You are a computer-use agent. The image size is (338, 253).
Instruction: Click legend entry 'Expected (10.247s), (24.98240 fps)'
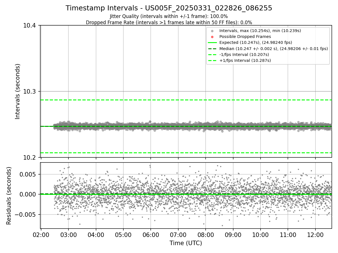click(256, 42)
